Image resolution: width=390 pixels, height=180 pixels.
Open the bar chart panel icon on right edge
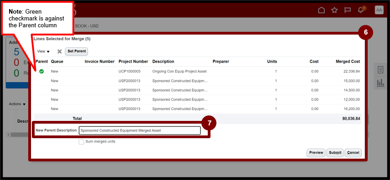(380, 83)
